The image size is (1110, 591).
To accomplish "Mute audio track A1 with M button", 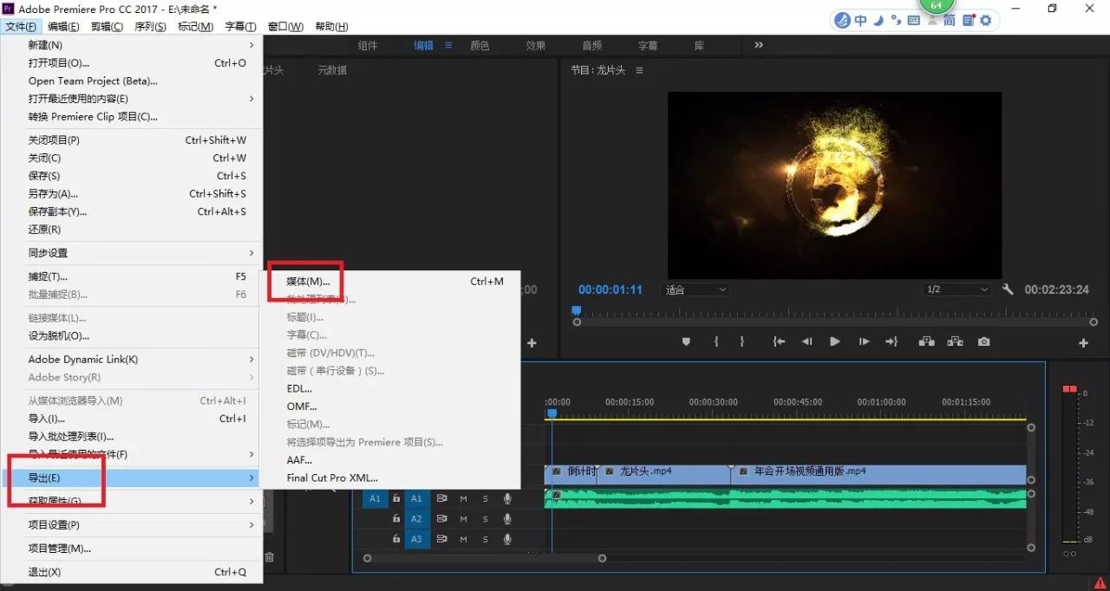I will point(463,498).
